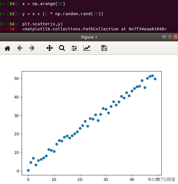Minimize the Figure 1 window

(x=164, y=37)
